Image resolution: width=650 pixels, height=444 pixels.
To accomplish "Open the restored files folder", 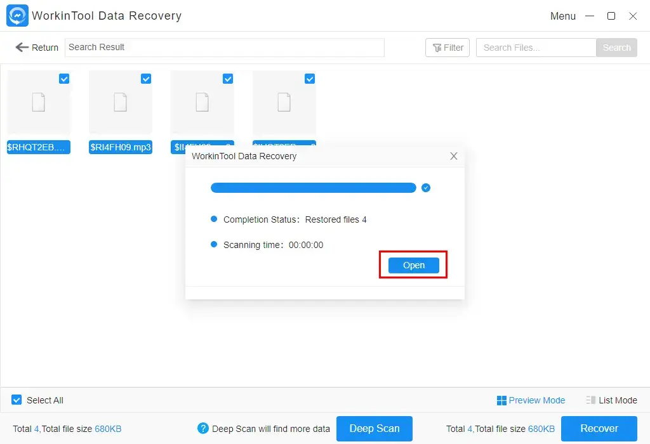I will point(413,265).
